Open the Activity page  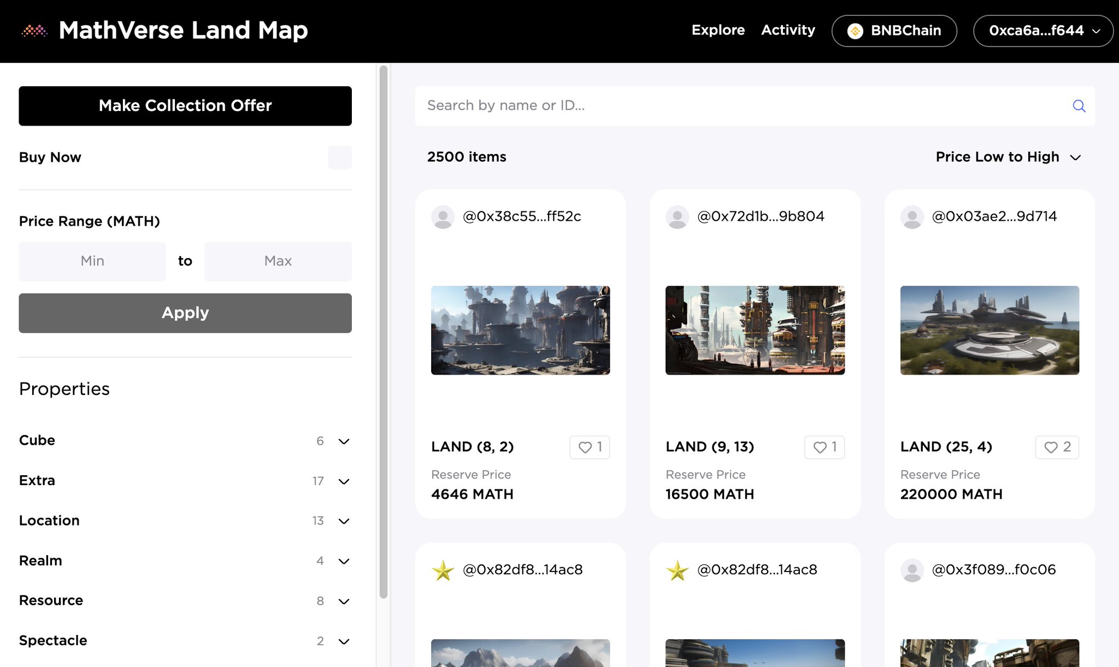coord(788,30)
